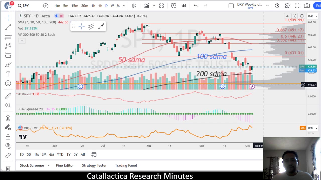Image resolution: width=321 pixels, height=180 pixels.
Task: Select the 15m timeframe
Action: click(75, 5)
